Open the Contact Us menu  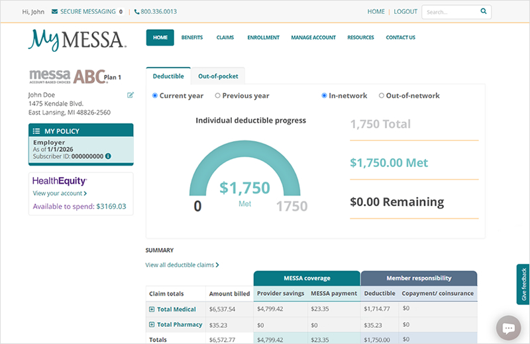click(401, 38)
